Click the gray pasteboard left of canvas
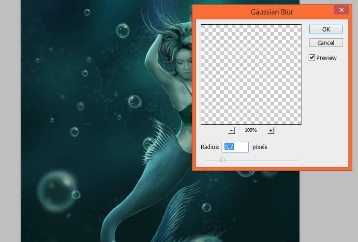The image size is (358, 242). click(10, 121)
